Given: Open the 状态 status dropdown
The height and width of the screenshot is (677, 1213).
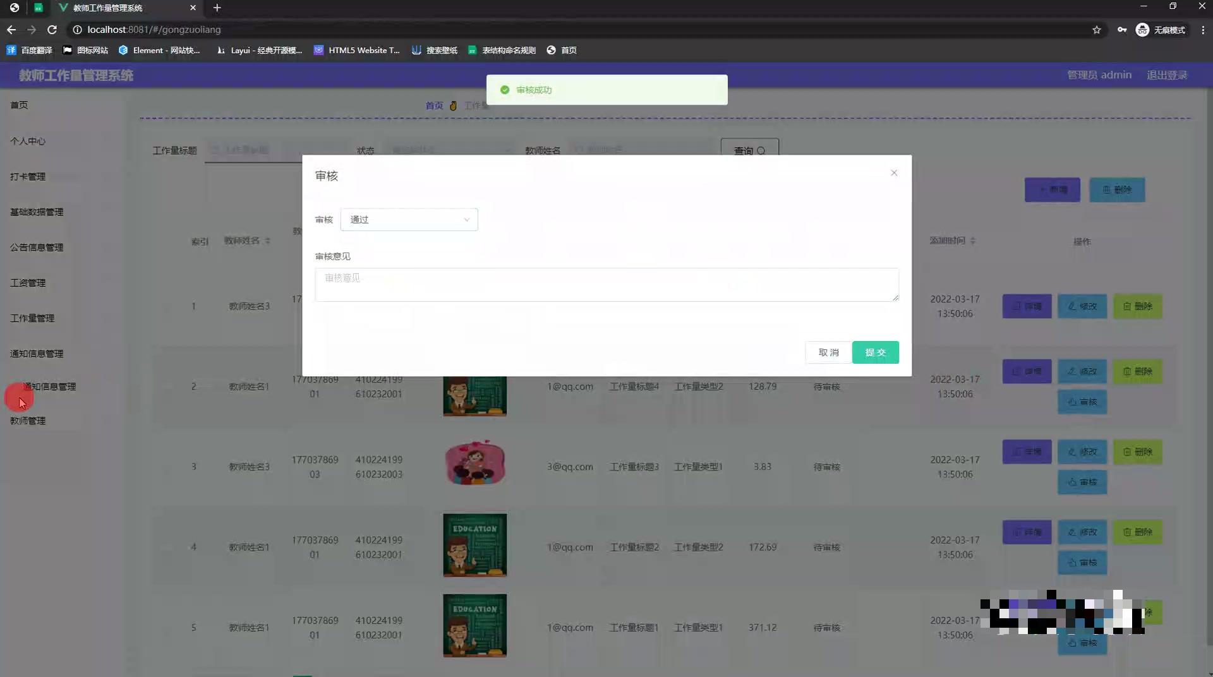Looking at the screenshot, I should point(450,150).
